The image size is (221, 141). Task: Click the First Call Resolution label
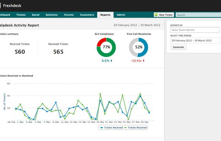click(x=139, y=34)
